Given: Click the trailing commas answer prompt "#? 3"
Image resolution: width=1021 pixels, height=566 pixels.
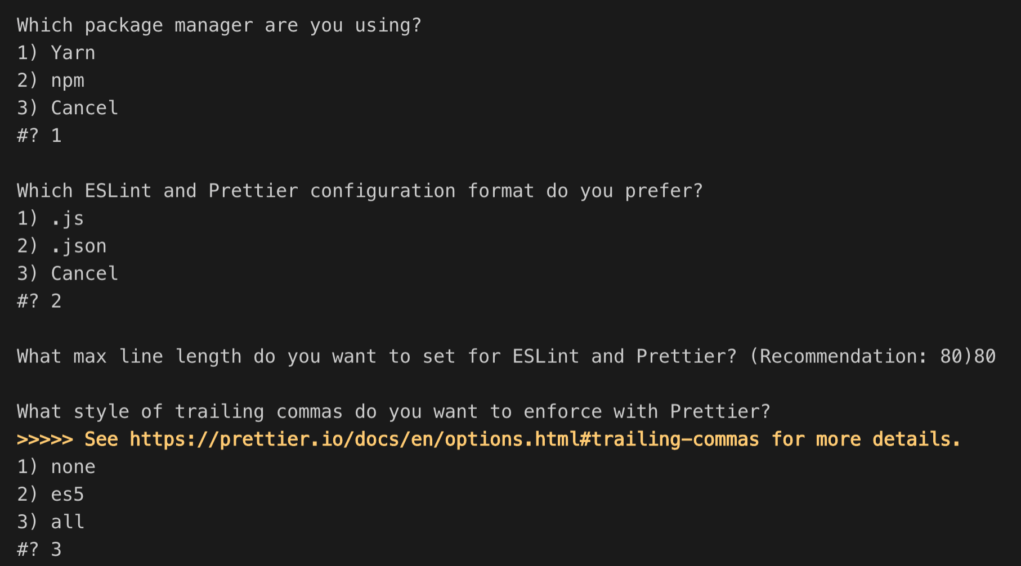Looking at the screenshot, I should 39,550.
